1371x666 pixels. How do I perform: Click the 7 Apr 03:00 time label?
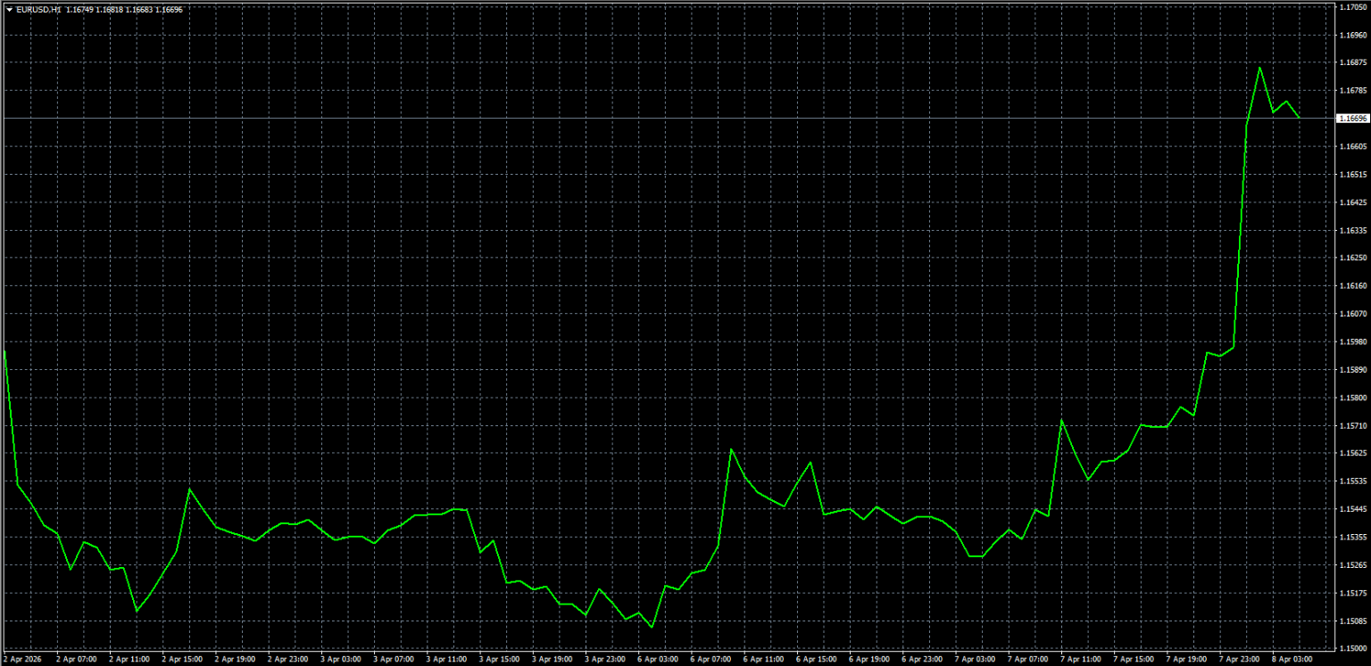pos(976,660)
